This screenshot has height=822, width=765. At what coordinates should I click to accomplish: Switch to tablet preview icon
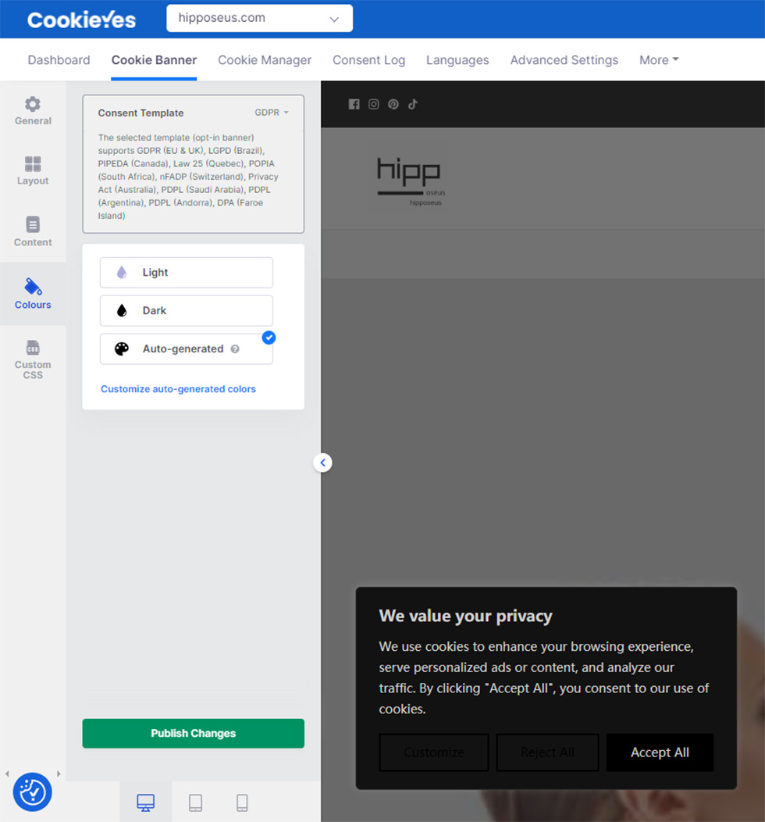click(x=195, y=802)
